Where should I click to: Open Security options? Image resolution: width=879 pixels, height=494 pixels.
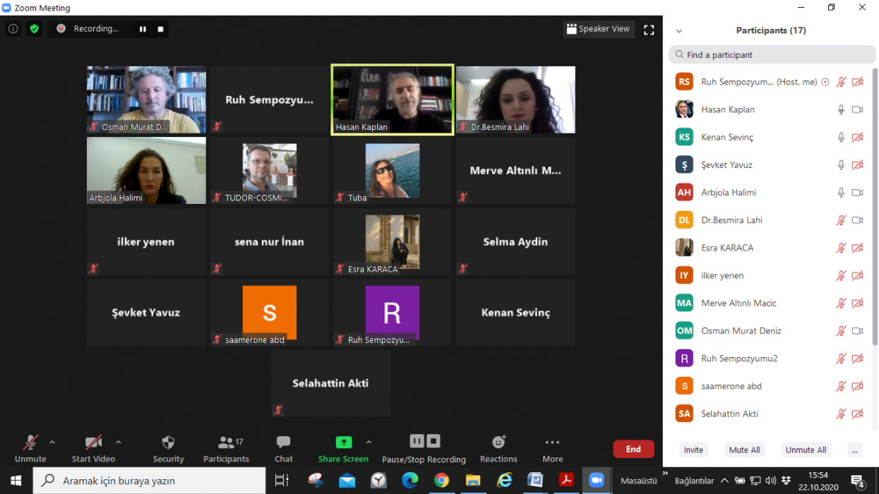pos(168,449)
